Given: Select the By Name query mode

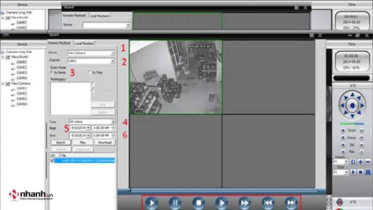Looking at the screenshot, I should point(51,72).
